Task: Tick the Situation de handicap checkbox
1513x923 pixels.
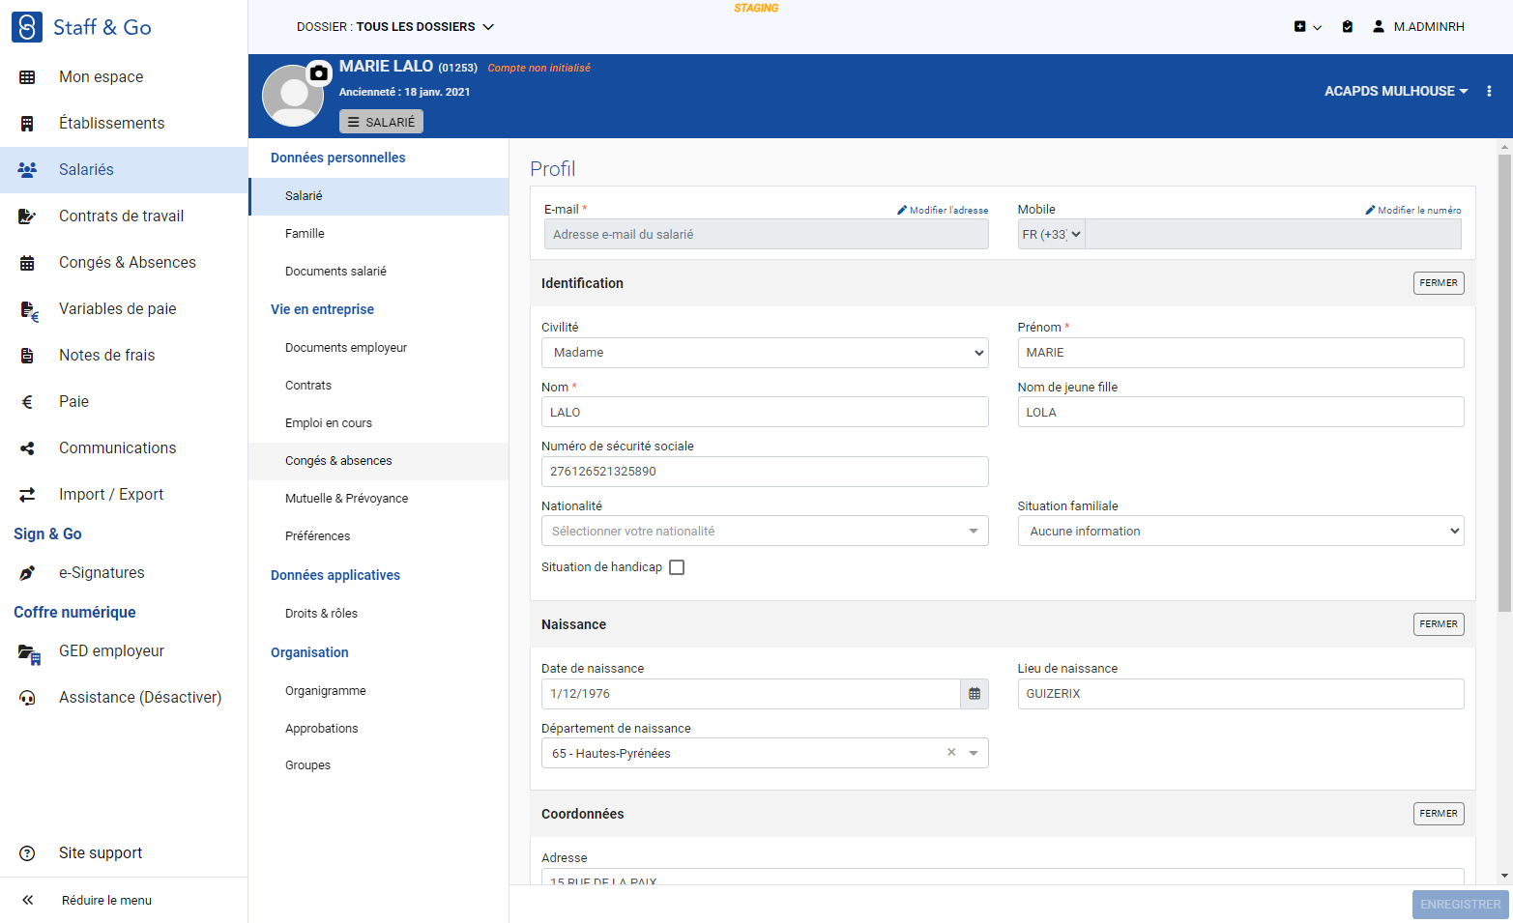Action: tap(677, 567)
